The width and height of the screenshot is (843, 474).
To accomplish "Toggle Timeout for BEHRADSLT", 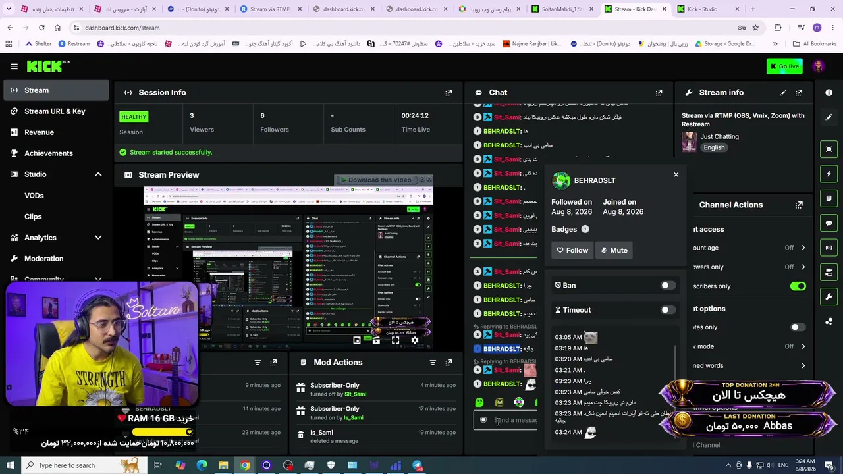I will [668, 310].
